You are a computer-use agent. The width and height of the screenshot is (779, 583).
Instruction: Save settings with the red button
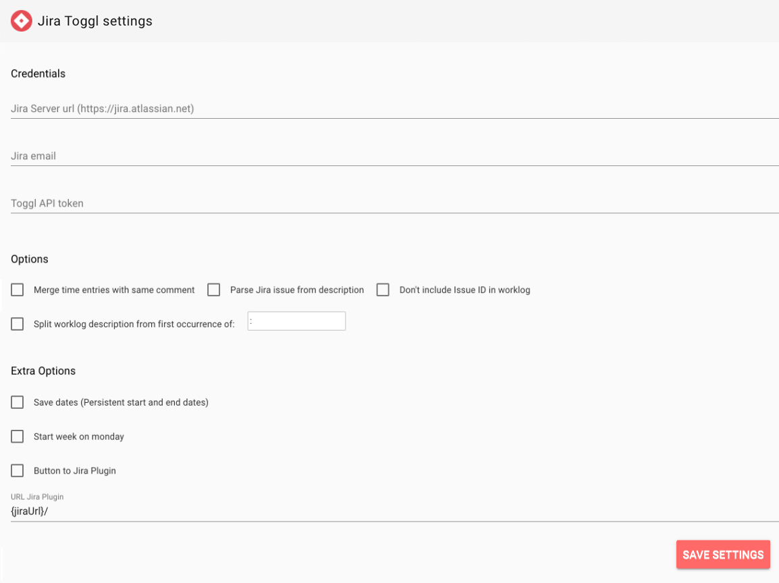pos(723,555)
